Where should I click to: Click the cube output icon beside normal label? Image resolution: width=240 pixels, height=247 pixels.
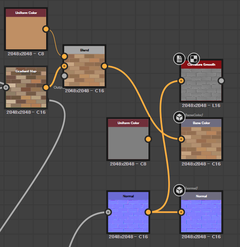click(x=180, y=190)
